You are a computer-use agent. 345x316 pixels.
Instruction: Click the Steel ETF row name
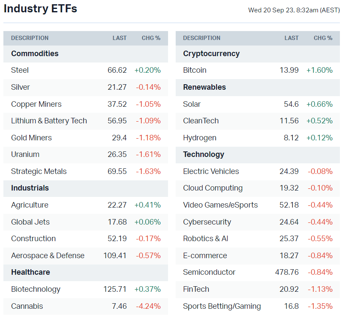coord(20,70)
